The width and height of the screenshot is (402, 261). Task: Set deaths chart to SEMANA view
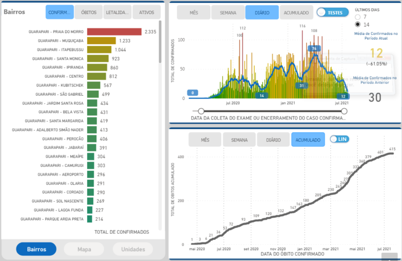point(239,140)
